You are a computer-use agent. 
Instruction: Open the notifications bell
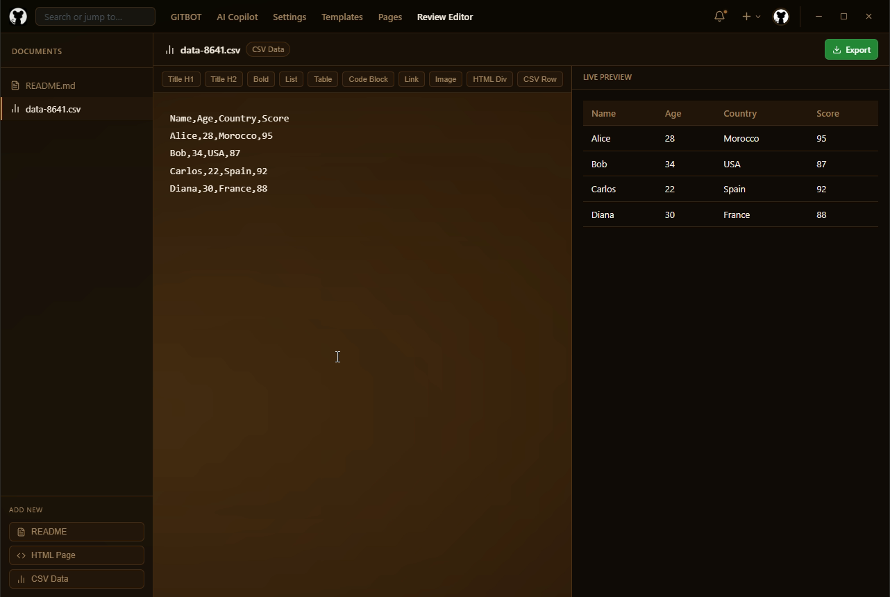(x=720, y=16)
